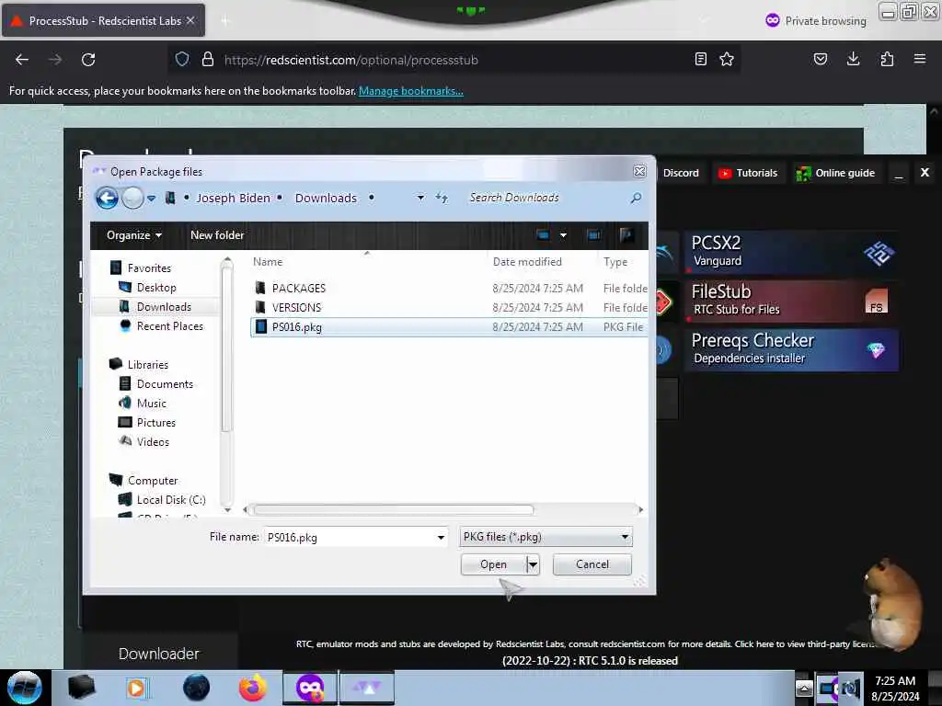Expand the File name dropdown

click(x=441, y=537)
